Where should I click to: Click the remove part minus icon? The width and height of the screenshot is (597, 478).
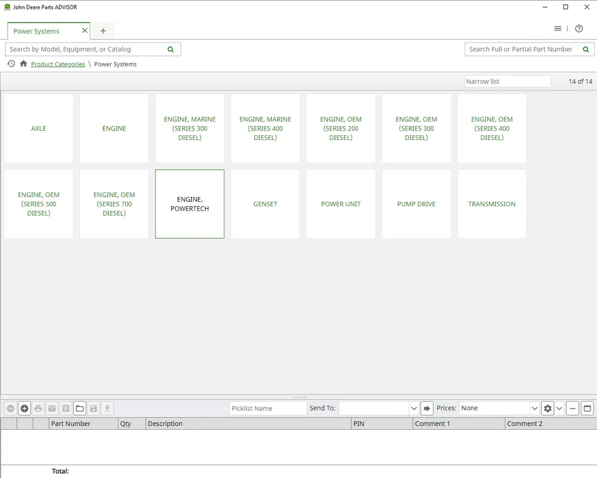coord(10,409)
